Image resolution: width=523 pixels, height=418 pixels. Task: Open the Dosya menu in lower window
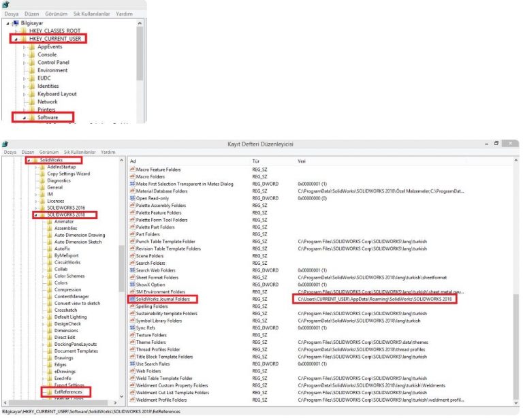(x=10, y=152)
